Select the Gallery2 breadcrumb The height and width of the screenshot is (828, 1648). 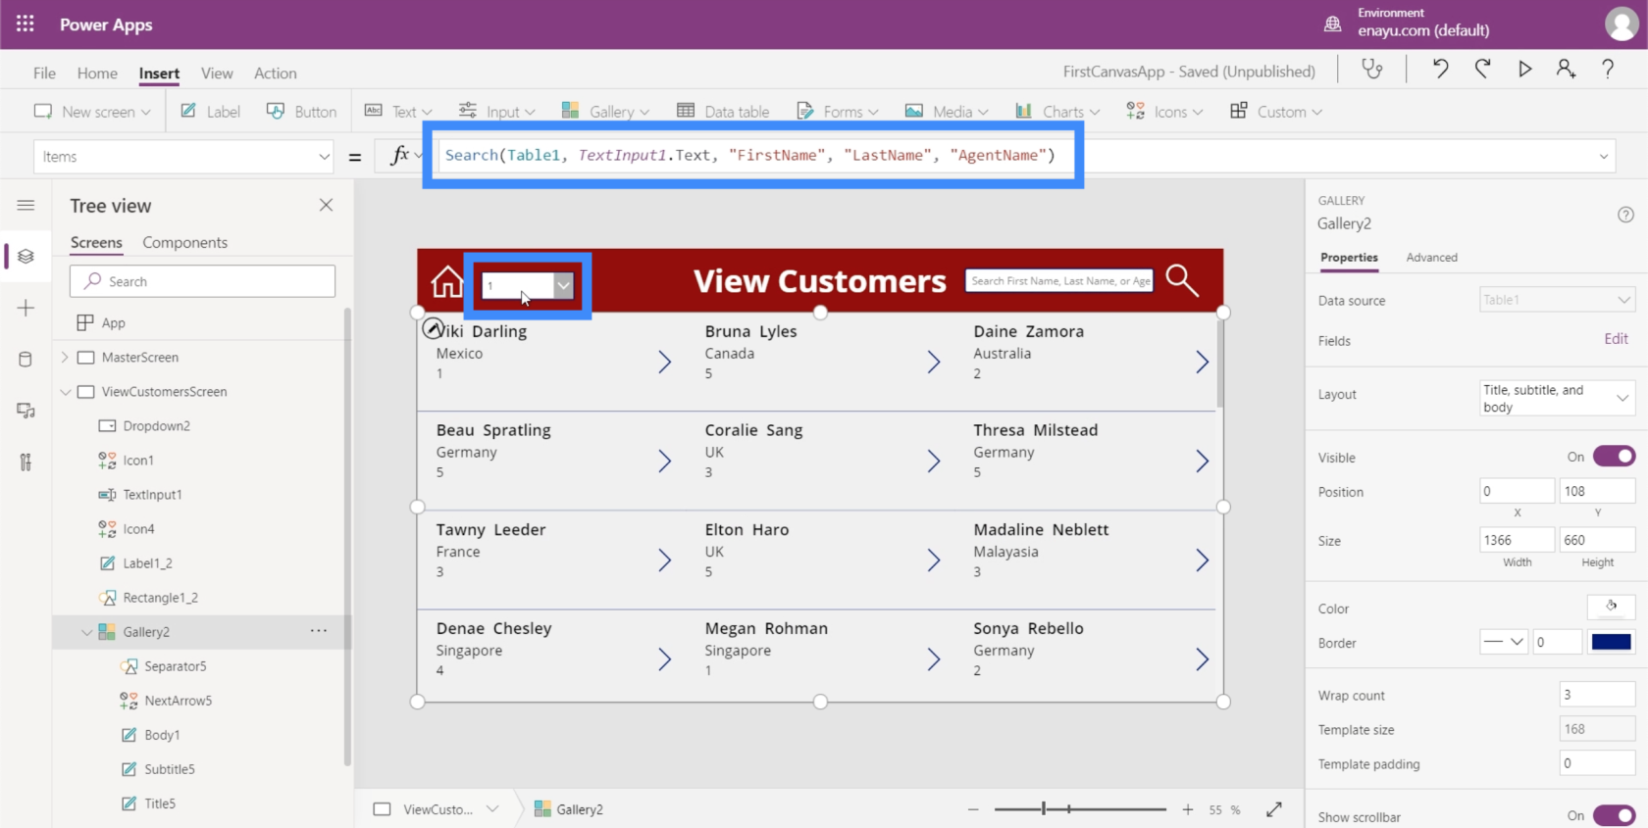(x=568, y=809)
